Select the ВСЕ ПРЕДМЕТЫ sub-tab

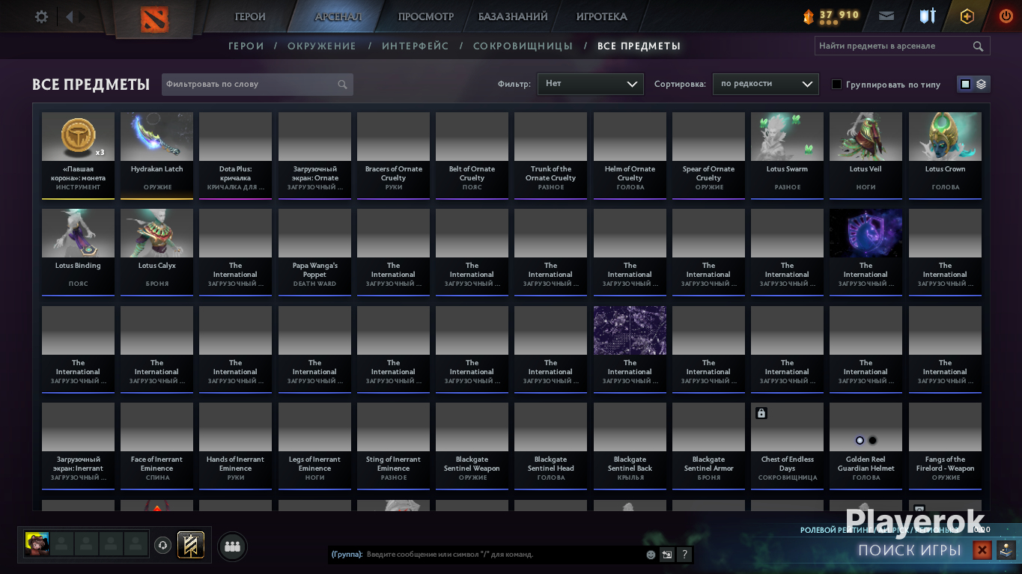(639, 46)
